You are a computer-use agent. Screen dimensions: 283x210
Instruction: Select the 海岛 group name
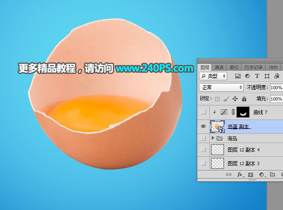point(232,139)
